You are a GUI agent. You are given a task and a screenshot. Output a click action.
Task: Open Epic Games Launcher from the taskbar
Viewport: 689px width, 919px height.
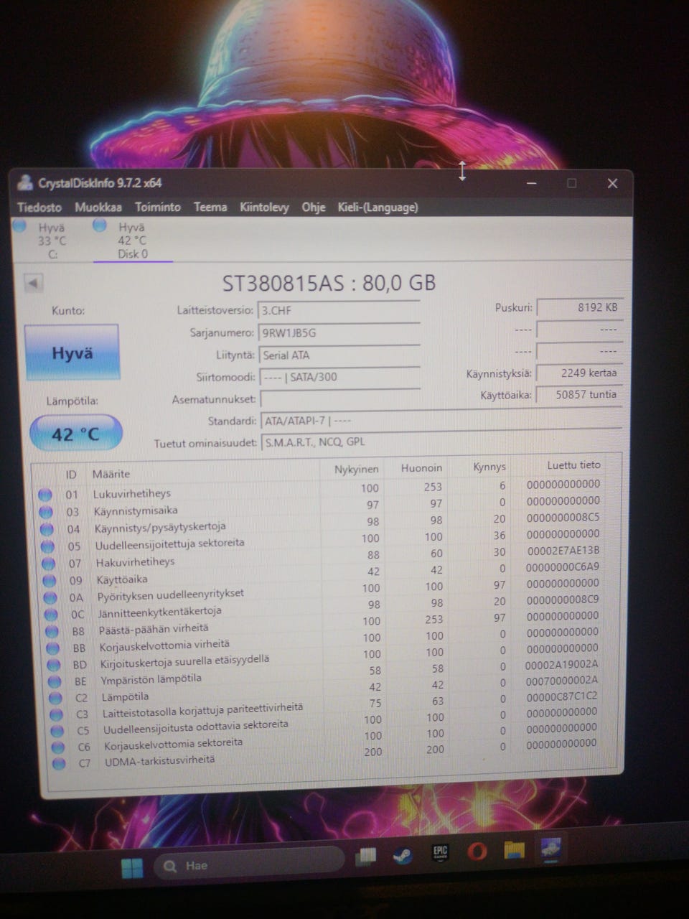(440, 854)
